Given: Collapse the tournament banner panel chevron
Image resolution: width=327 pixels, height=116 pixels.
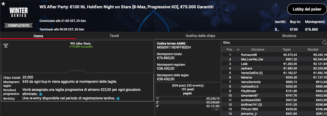Looking at the screenshot, I should tap(77, 71).
